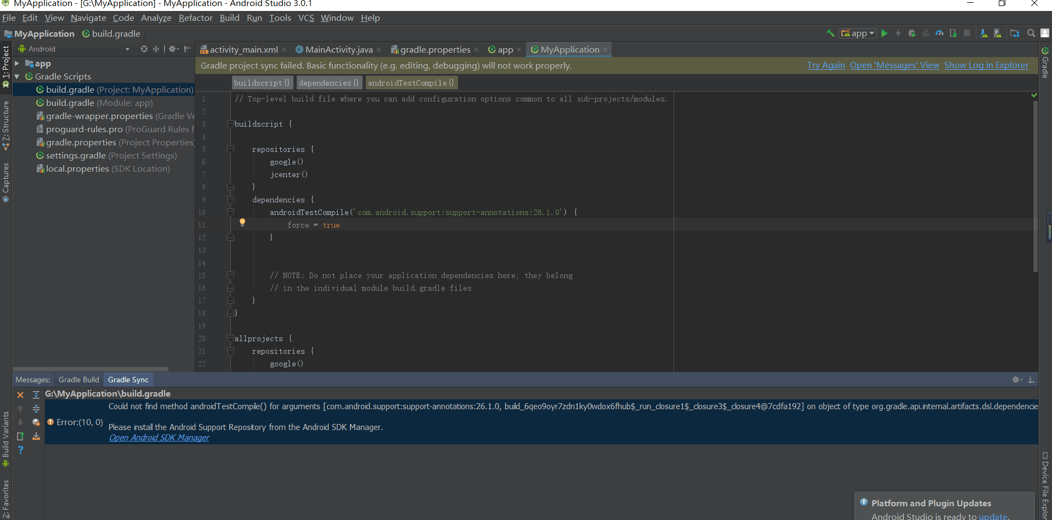Fold the androidTestCompile block at line 10
Screen dimensions: 1052x520
(x=230, y=212)
